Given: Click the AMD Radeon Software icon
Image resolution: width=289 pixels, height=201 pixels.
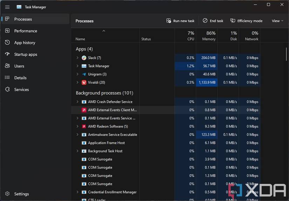Looking at the screenshot, I should click(x=84, y=126).
